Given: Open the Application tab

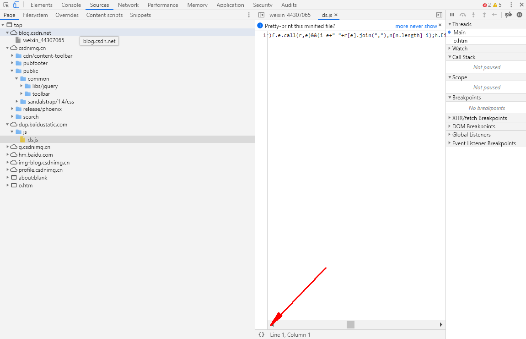Looking at the screenshot, I should point(230,5).
